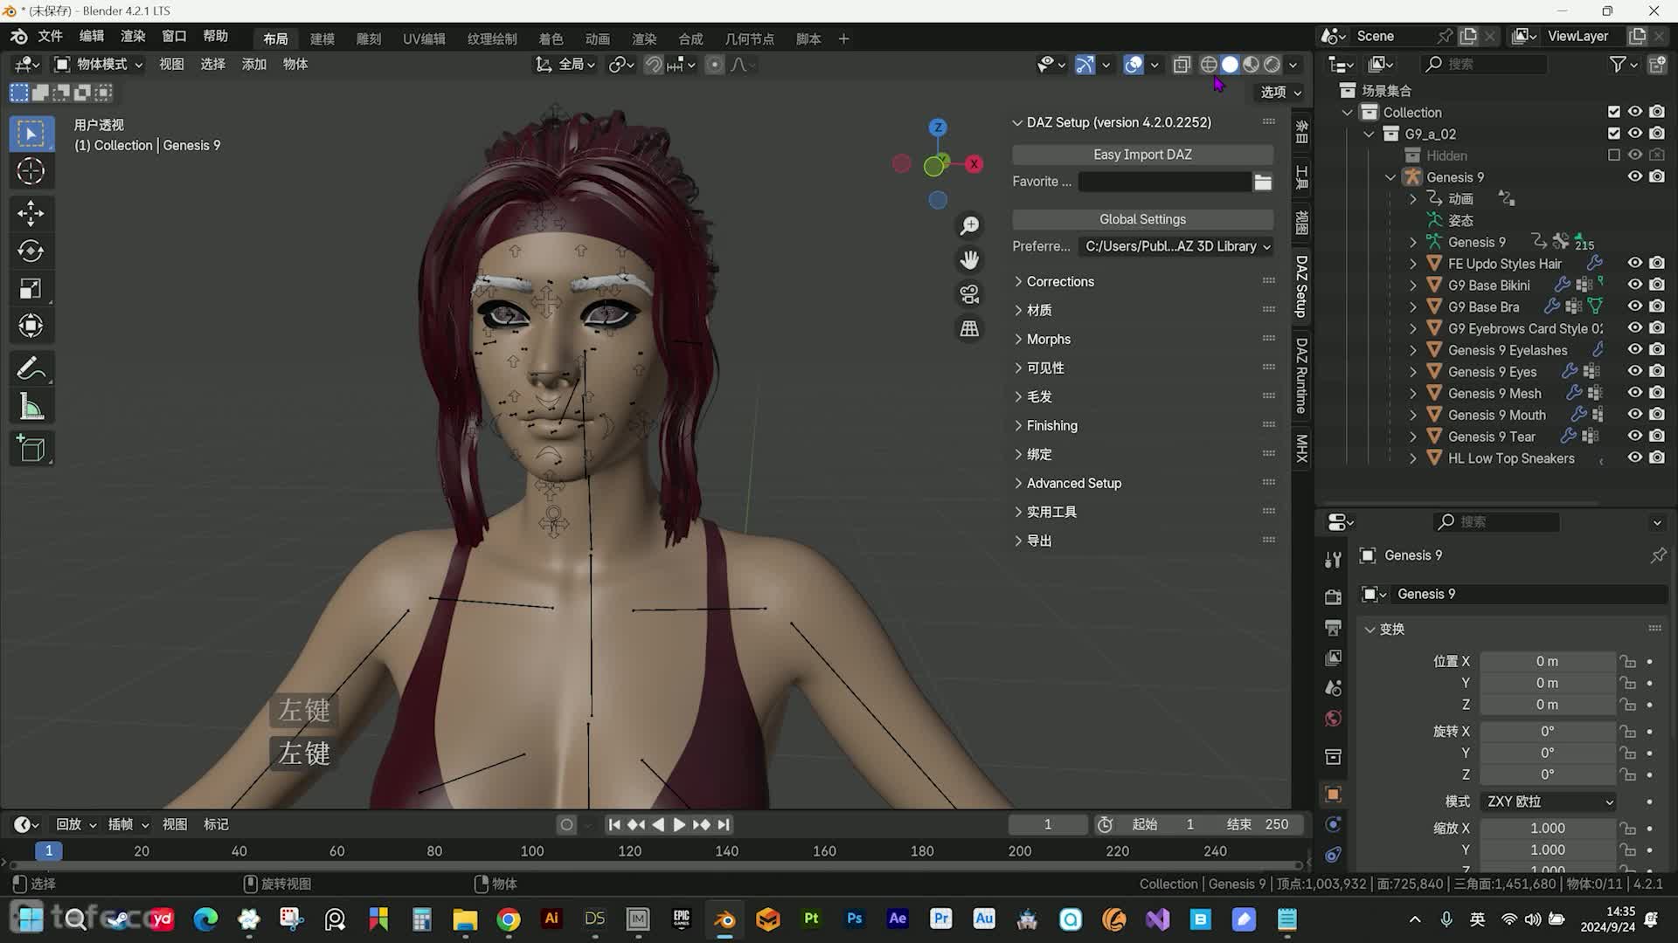Open the 文件 menu
This screenshot has height=943, width=1678.
50,36
